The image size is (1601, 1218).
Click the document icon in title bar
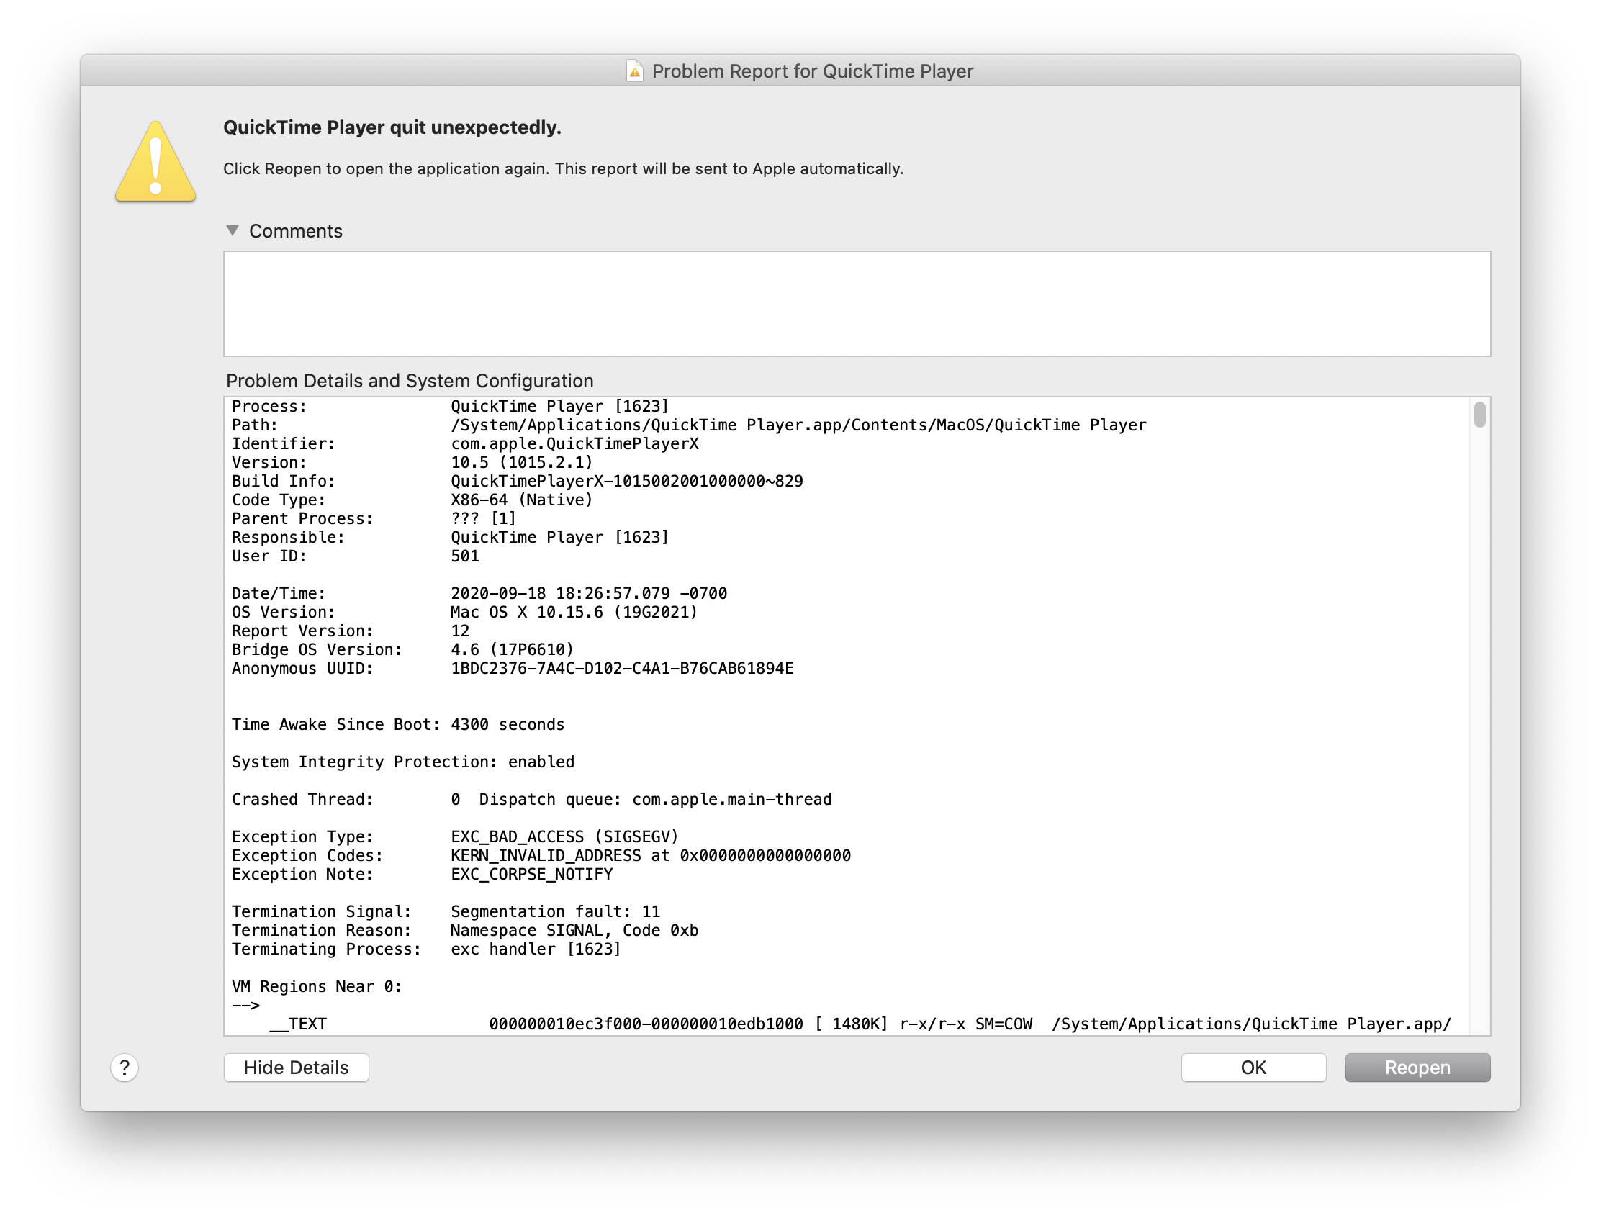[x=634, y=71]
